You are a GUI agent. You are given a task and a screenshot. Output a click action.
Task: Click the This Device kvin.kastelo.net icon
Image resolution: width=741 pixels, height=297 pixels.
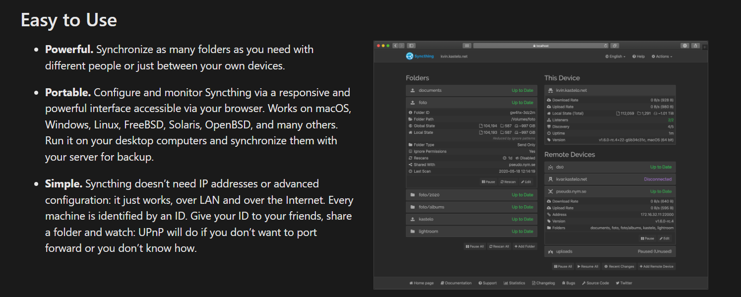click(551, 90)
